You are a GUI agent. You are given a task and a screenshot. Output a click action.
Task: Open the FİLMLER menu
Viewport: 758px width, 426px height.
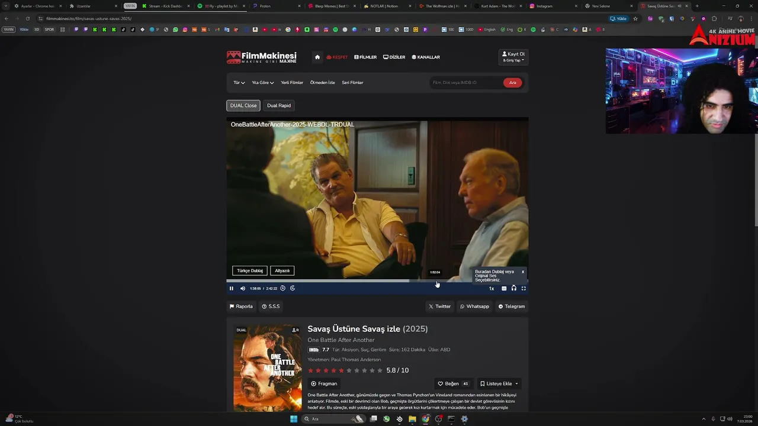point(365,57)
